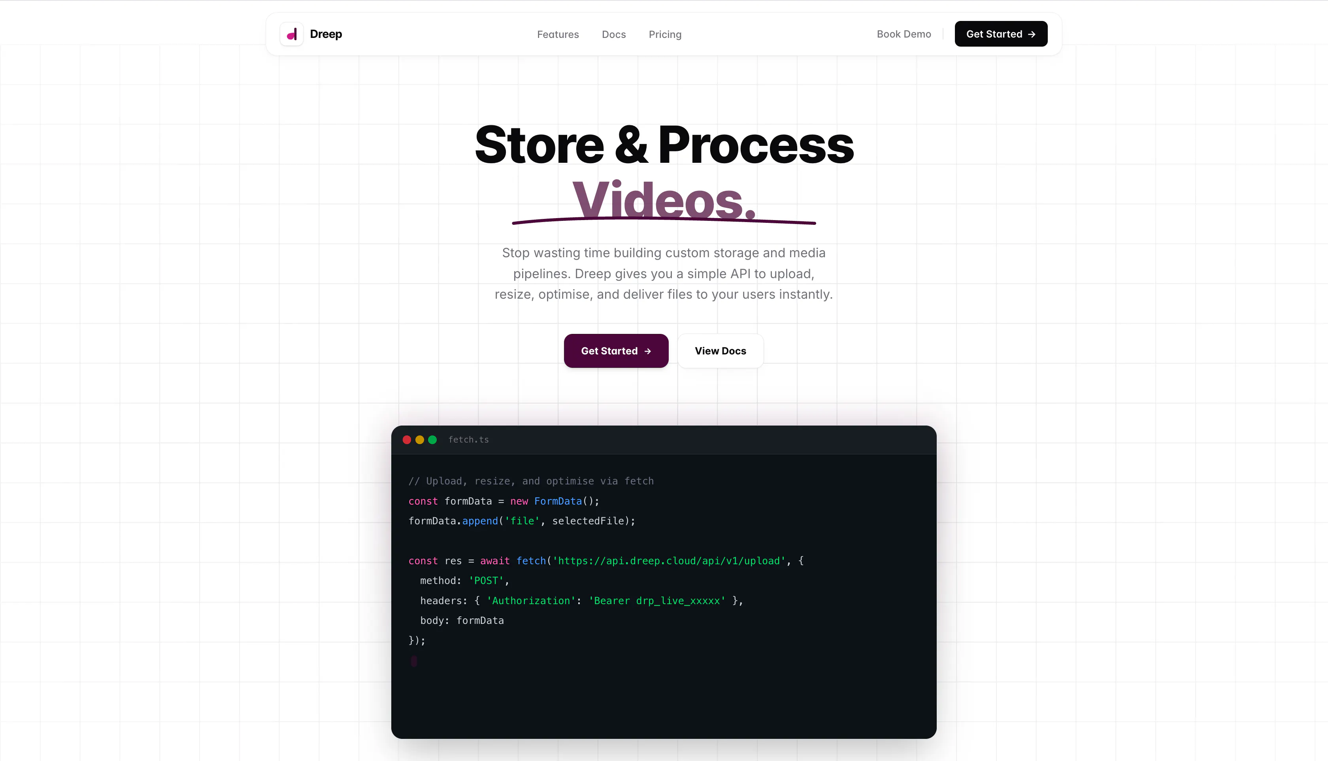The width and height of the screenshot is (1328, 761).
Task: Click the 'Bearer drp_live_xxxxx' token string
Action: [x=657, y=601]
